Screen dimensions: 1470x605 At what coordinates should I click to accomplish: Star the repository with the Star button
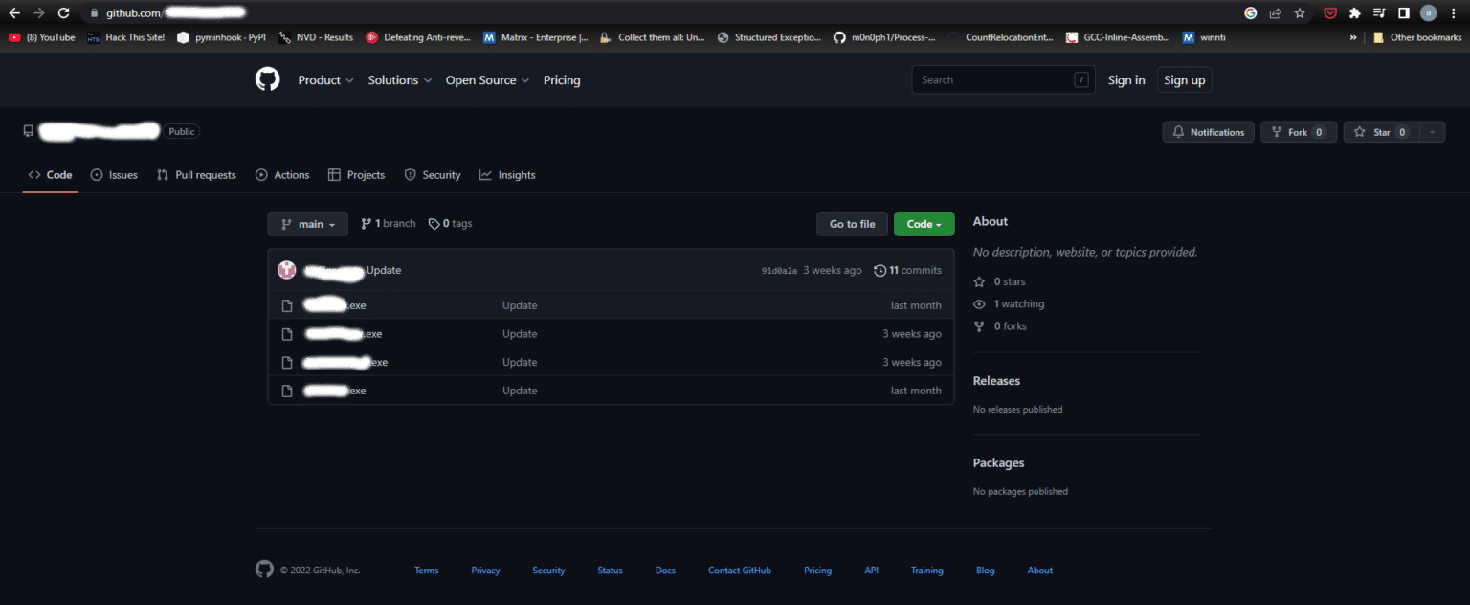tap(1378, 132)
